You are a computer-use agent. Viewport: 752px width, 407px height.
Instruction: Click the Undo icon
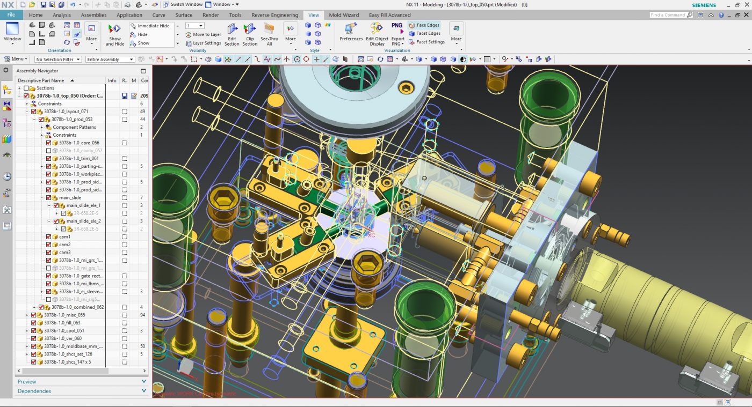tap(73, 4)
